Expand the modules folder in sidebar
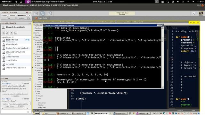Screen dimensions: 205x115 [36, 84]
